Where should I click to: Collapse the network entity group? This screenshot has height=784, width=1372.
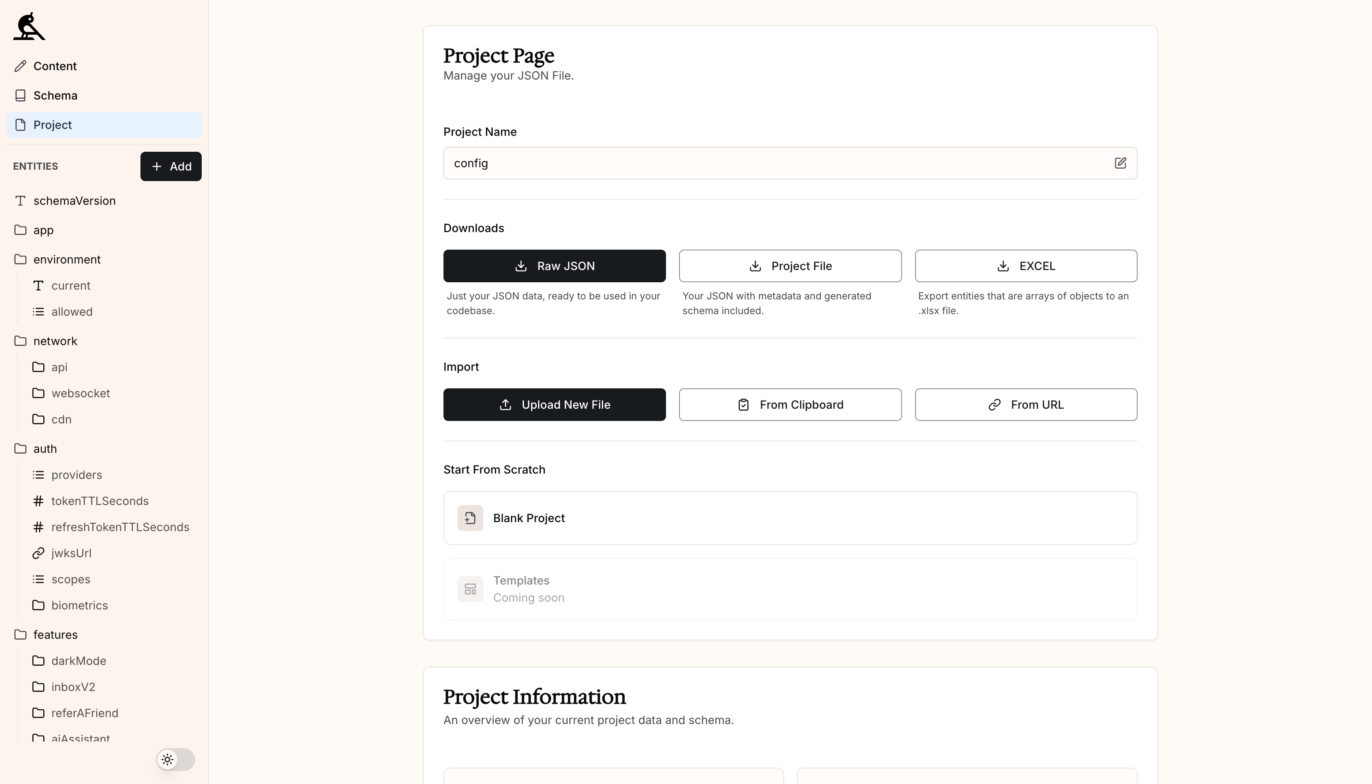click(55, 341)
